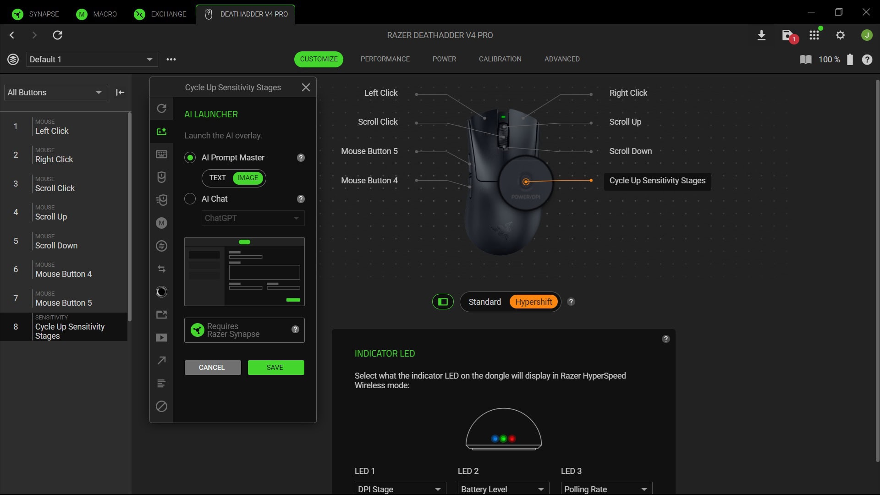The image size is (880, 495).
Task: Open the LED 2 Battery Level dropdown
Action: [503, 489]
